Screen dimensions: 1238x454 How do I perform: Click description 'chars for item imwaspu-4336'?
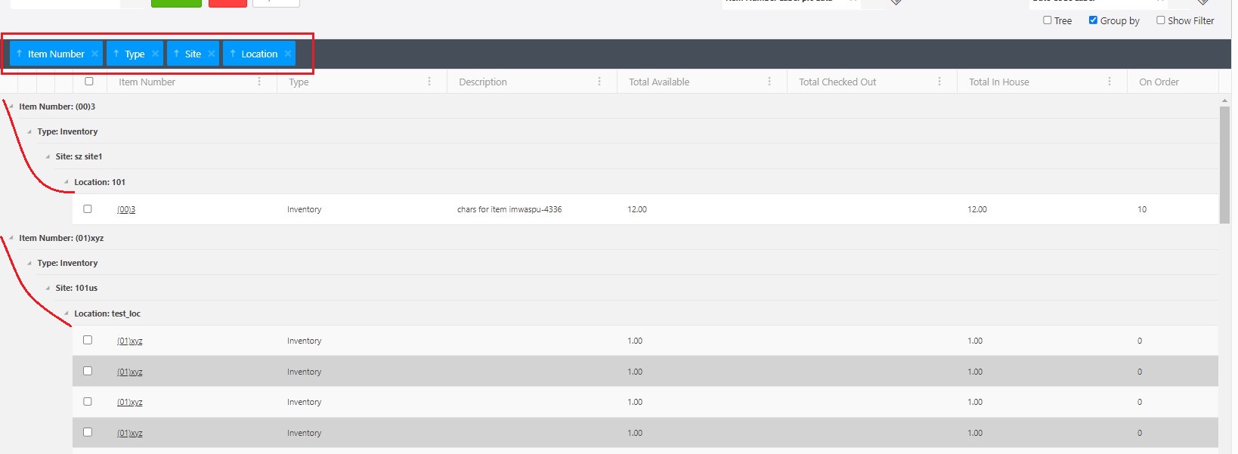click(509, 209)
